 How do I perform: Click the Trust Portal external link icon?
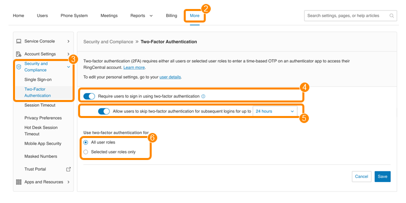69,169
